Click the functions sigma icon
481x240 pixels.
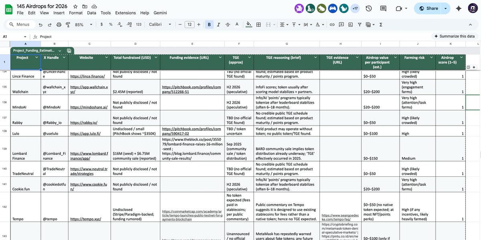point(380,24)
